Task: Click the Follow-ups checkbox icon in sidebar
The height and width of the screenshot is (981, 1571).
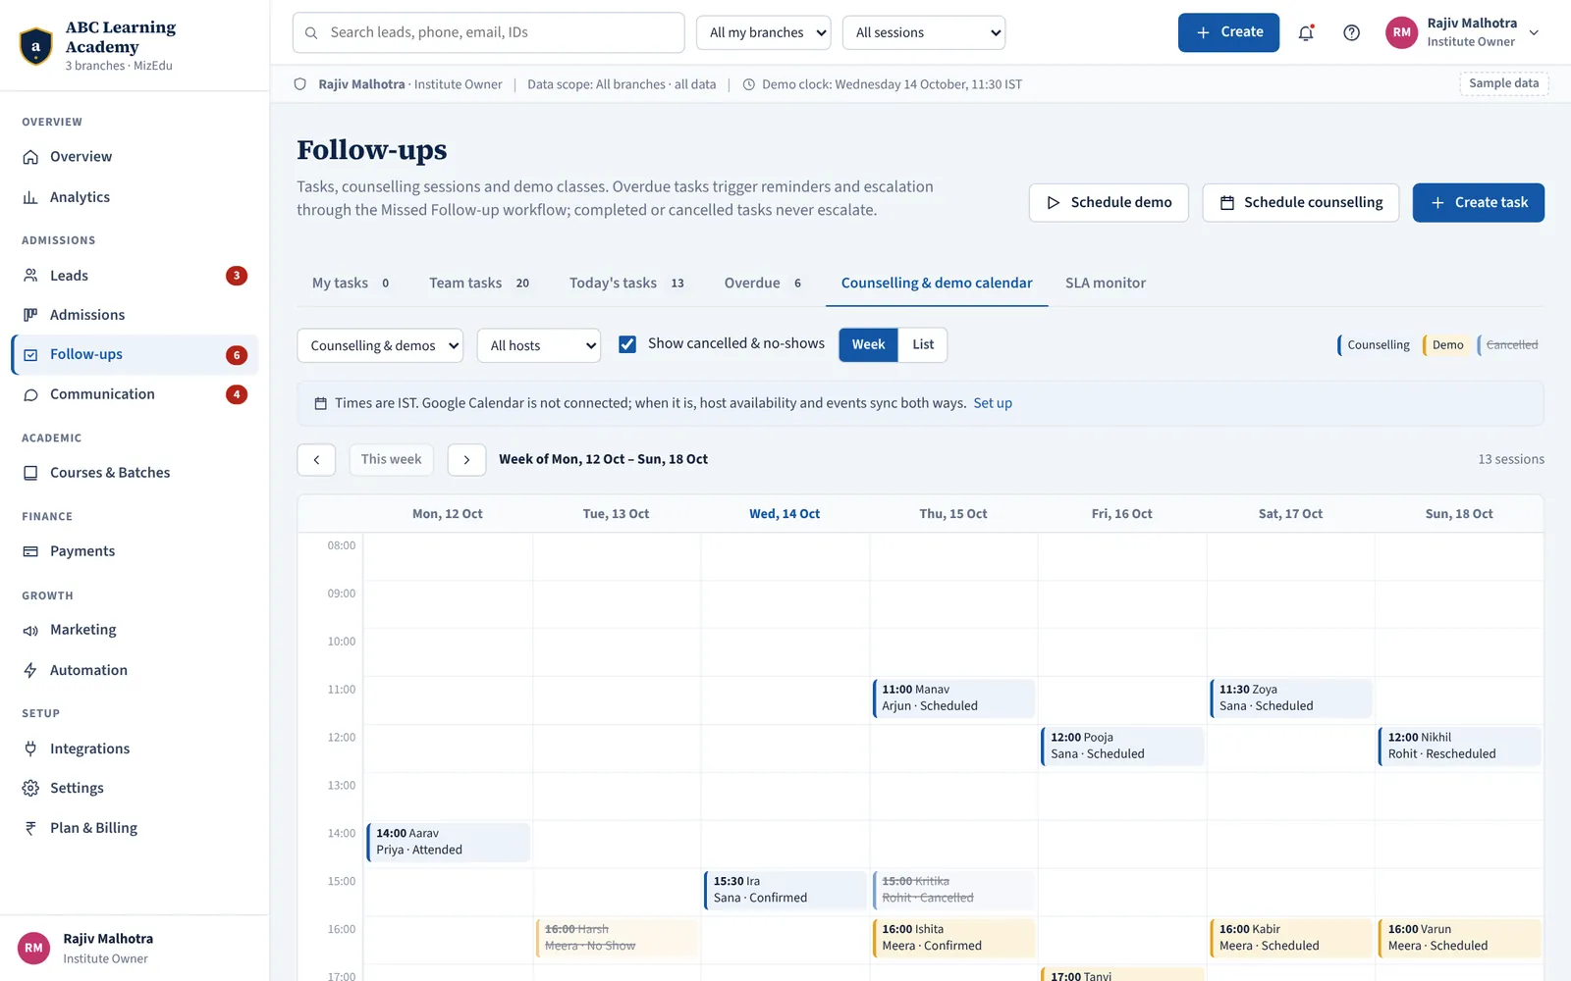Action: coord(30,355)
